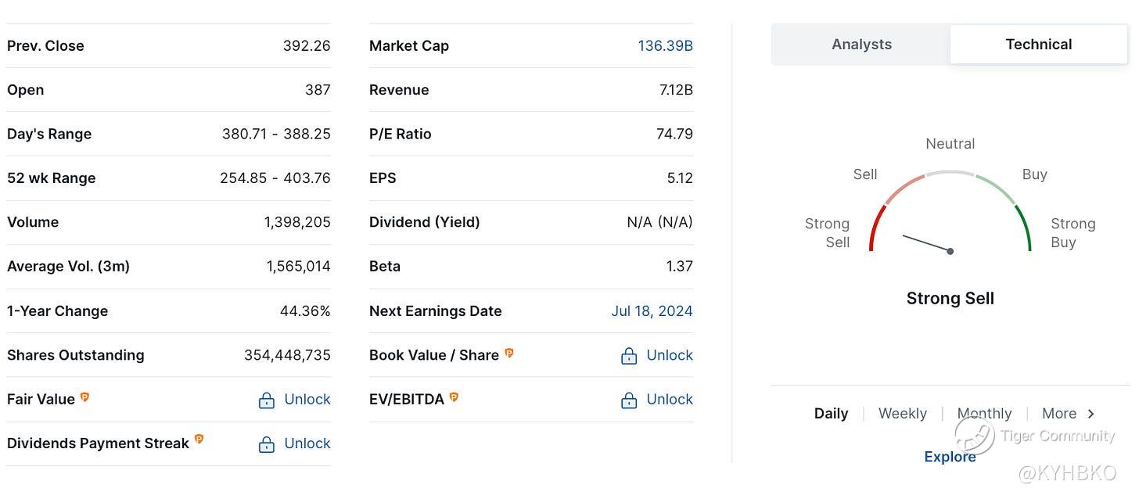Switch to the Analysts tab
1139x499 pixels.
(x=861, y=45)
